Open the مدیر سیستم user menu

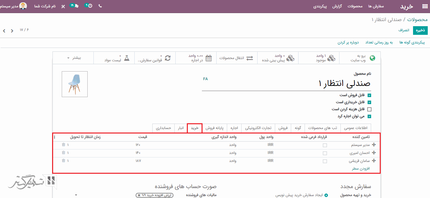(x=14, y=6)
